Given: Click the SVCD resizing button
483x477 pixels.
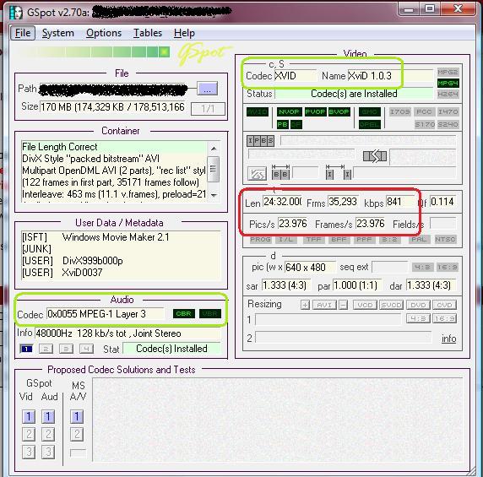Looking at the screenshot, I should tap(391, 305).
